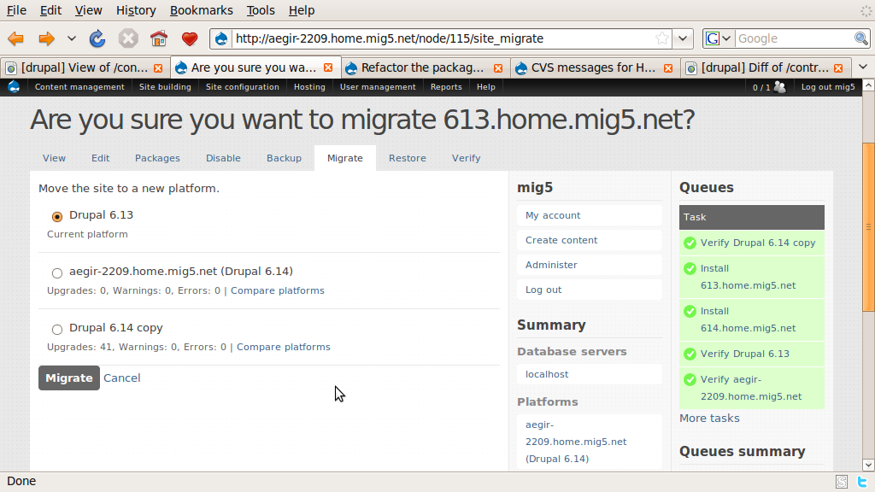
Task: Bookmark page with star icon
Action: pos(662,38)
